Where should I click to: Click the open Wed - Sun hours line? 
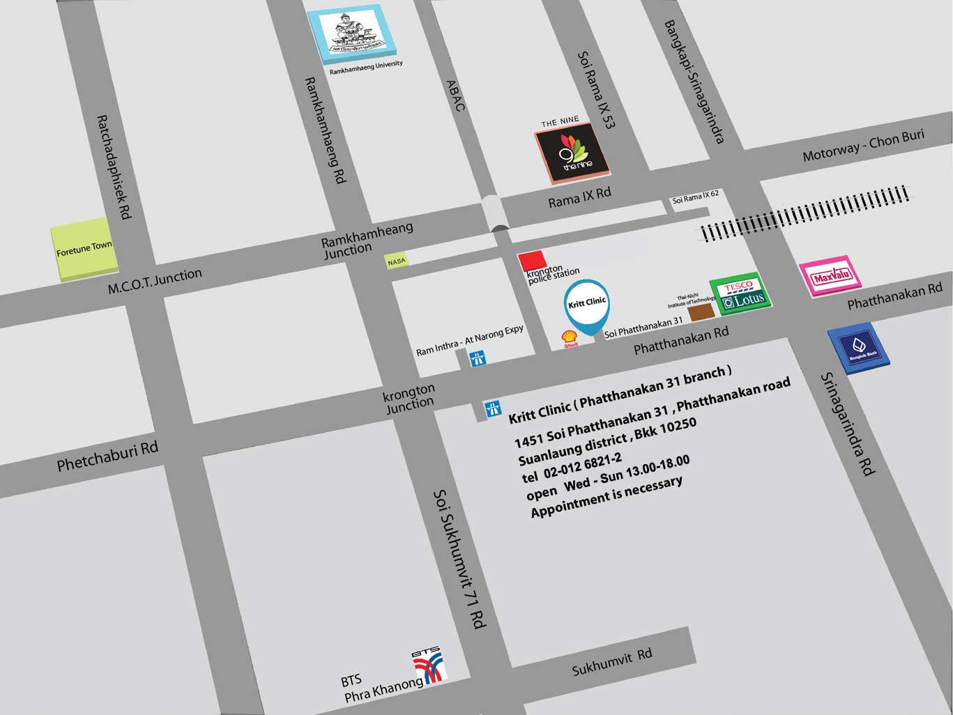608,477
